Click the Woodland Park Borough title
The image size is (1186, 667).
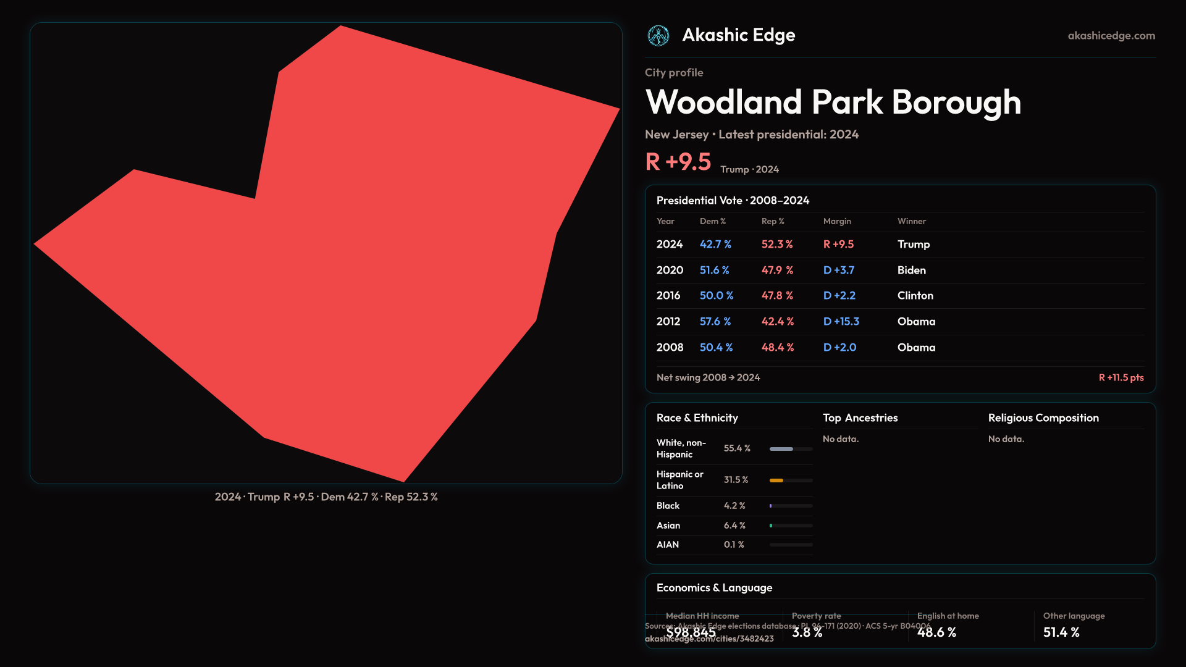pos(833,103)
